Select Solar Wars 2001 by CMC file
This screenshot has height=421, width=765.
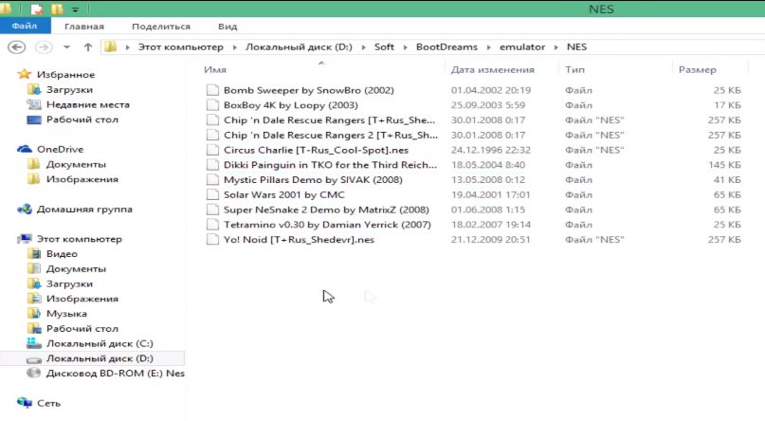(284, 194)
